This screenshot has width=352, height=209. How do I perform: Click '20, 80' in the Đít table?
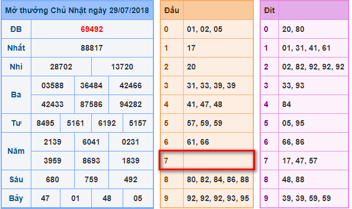point(293,29)
